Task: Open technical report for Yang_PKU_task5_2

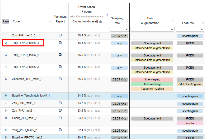Action: [60, 130]
